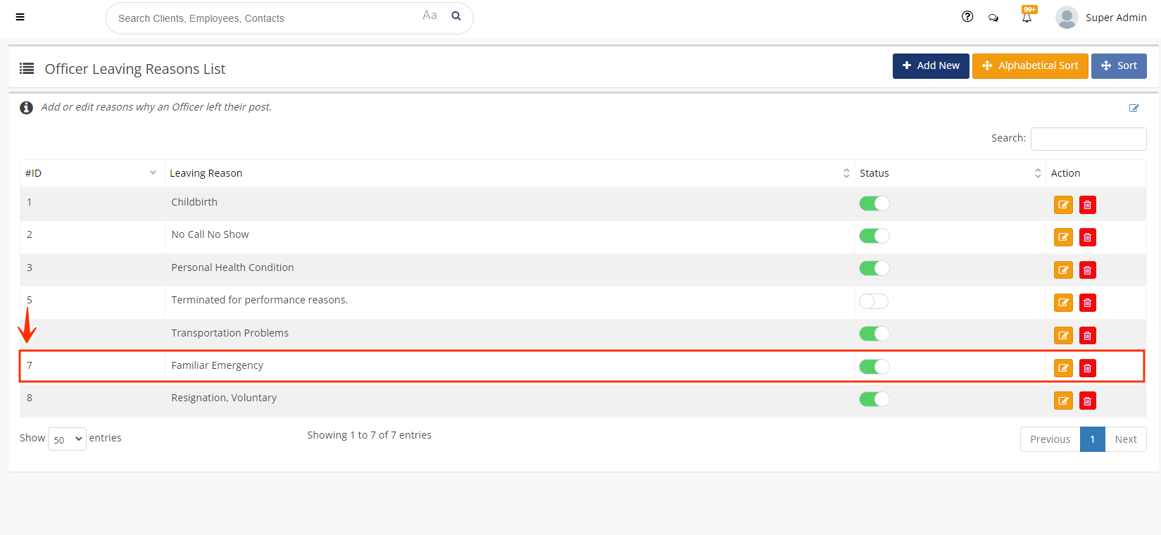Disable the Personal Health Condition status
The height and width of the screenshot is (535, 1161).
(x=874, y=268)
